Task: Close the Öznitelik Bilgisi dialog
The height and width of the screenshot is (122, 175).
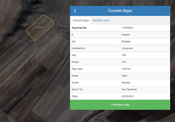Action: [x=166, y=11]
